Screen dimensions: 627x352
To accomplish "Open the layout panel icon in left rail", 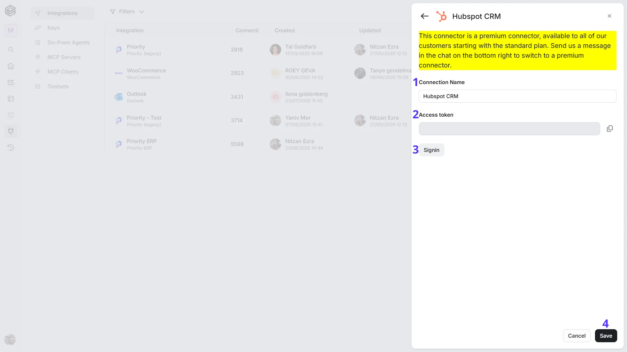I will point(11,98).
